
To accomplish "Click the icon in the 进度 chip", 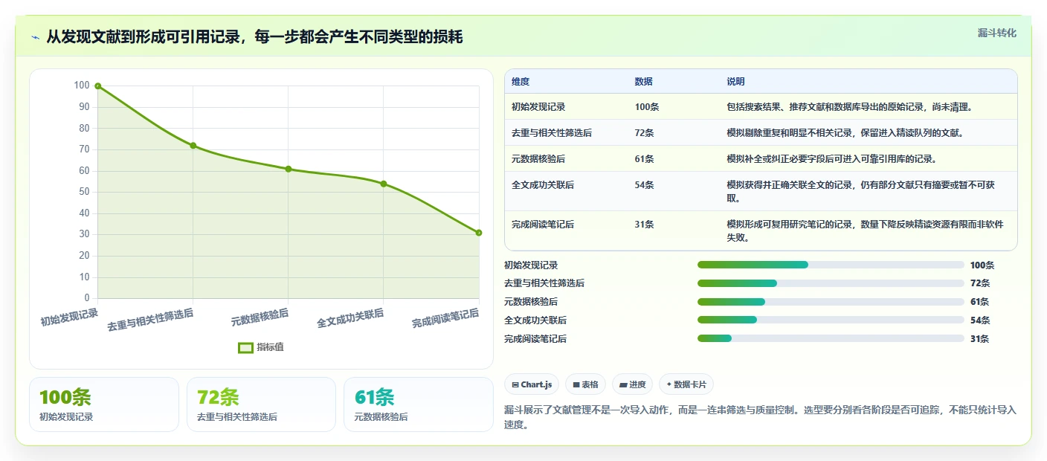I will pos(623,384).
